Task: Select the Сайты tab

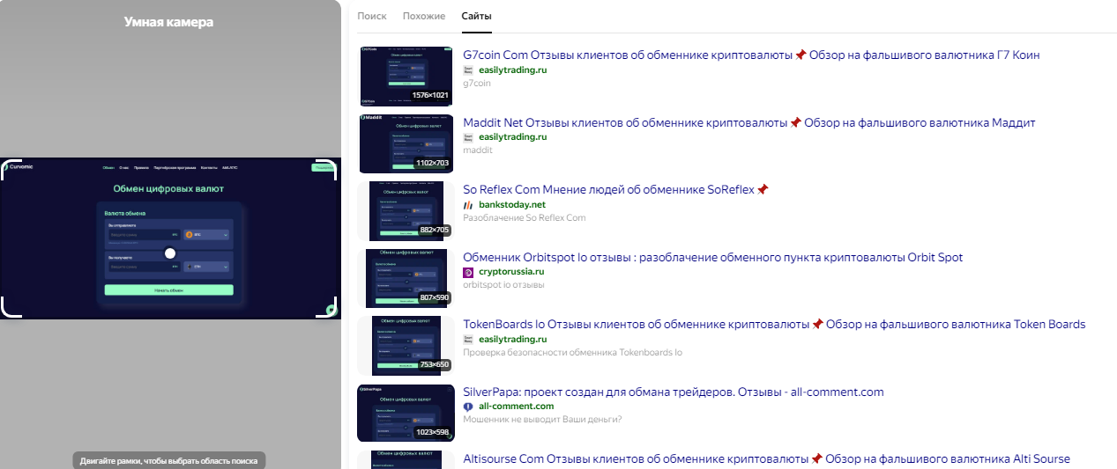Action: [x=477, y=17]
